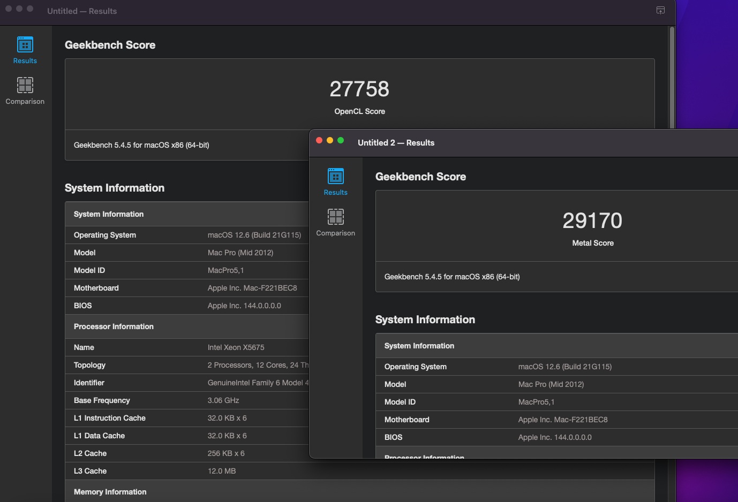
Task: Click L3 Cache value 12.0 MB
Action: click(x=222, y=471)
